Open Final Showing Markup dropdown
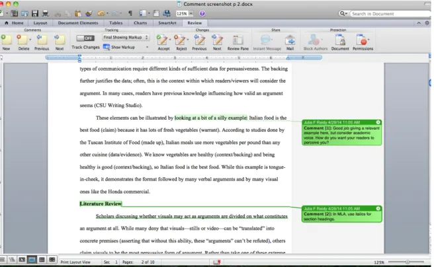 coord(126,37)
